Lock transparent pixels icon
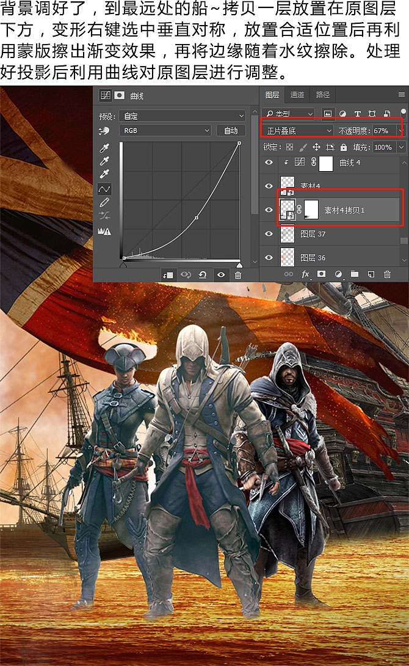The image size is (409, 666). [290, 147]
